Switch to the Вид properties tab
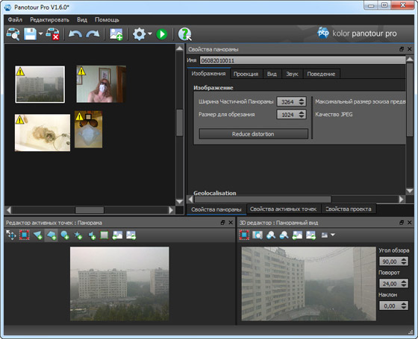Image resolution: width=418 pixels, height=339 pixels. click(x=272, y=74)
